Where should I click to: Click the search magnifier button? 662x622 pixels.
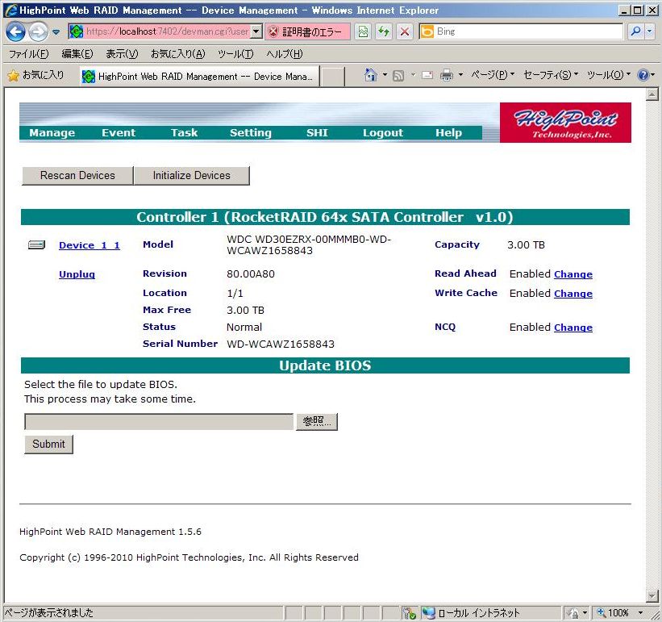point(635,31)
